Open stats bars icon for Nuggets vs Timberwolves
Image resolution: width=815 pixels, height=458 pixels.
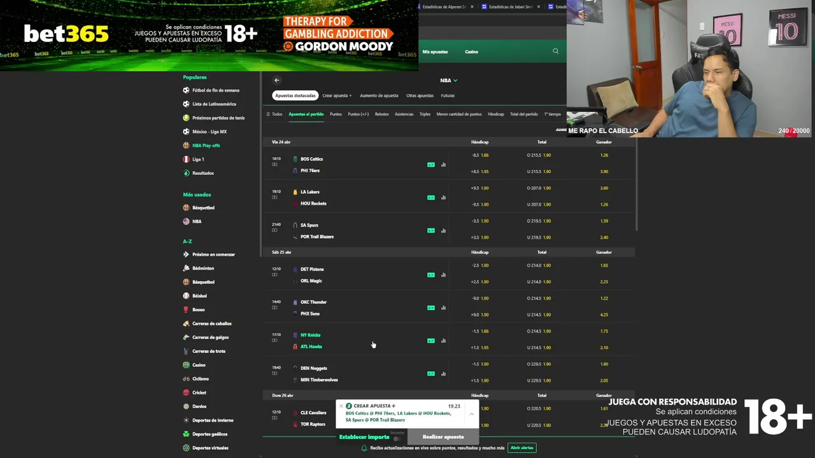(x=443, y=374)
